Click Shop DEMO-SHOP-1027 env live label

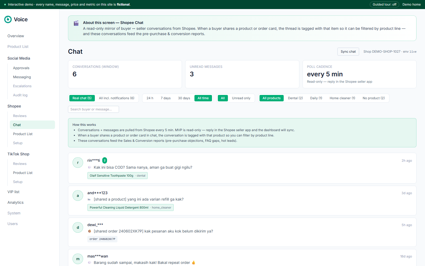coord(390,52)
